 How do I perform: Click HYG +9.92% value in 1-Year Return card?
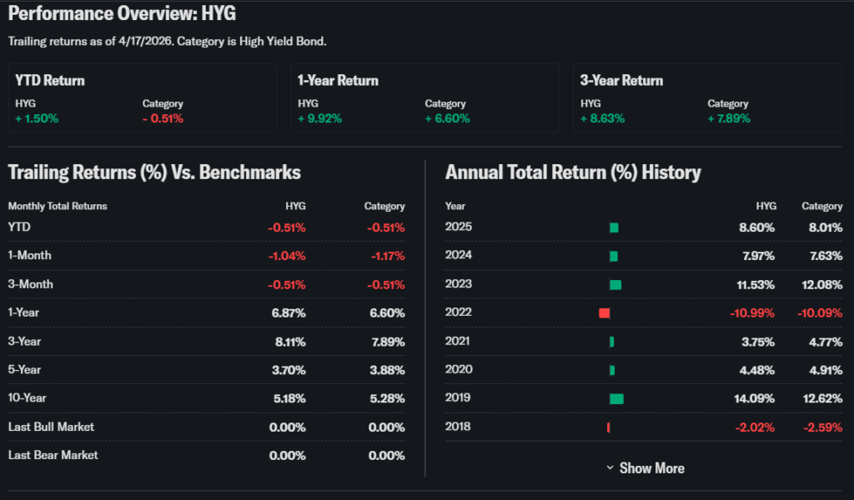pyautogui.click(x=319, y=118)
